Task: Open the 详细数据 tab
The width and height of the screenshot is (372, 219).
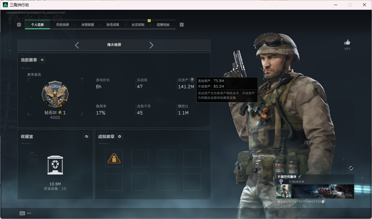Action: click(87, 25)
